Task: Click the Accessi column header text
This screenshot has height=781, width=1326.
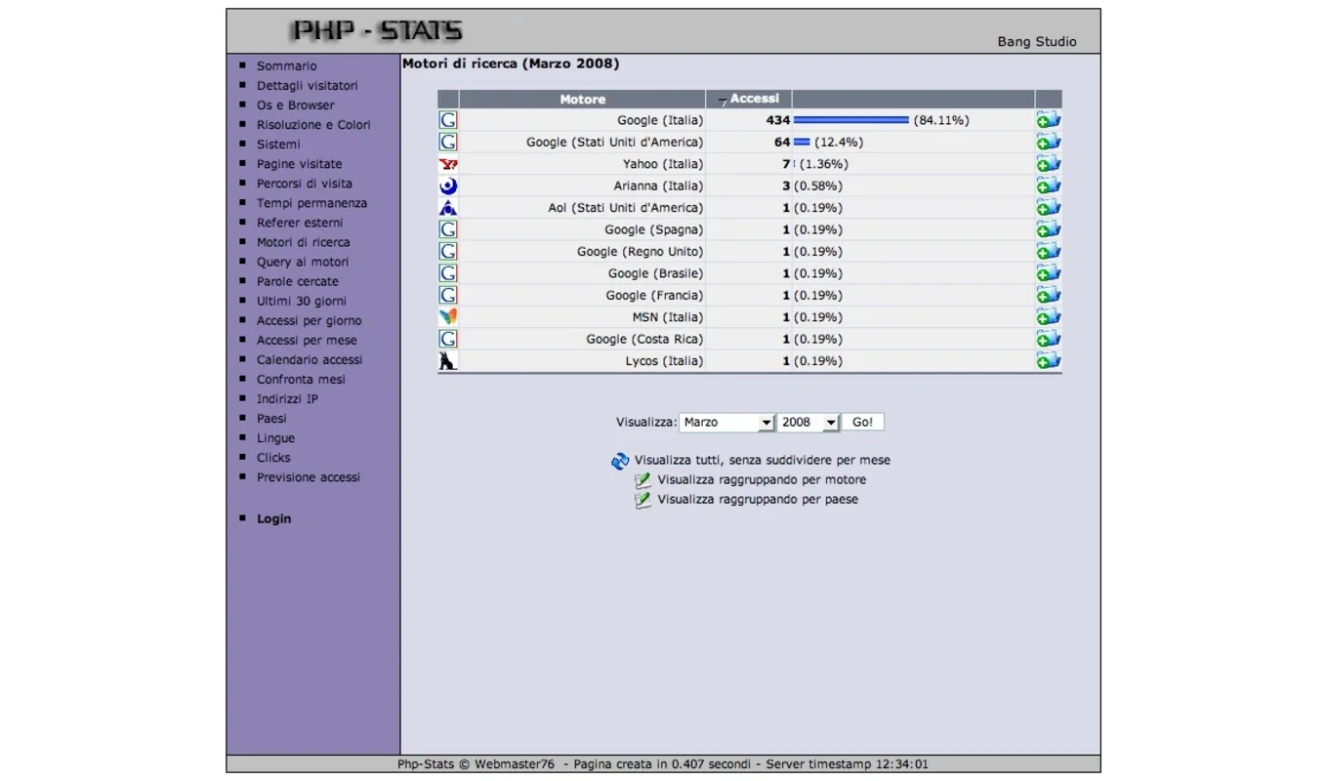Action: pyautogui.click(x=755, y=99)
